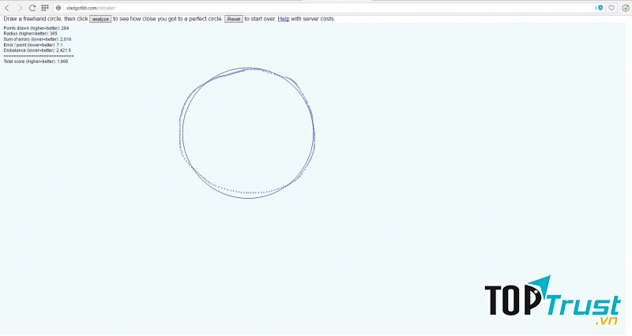632x336 pixels.
Task: Reload the page with the refresh icon
Action: click(x=32, y=8)
